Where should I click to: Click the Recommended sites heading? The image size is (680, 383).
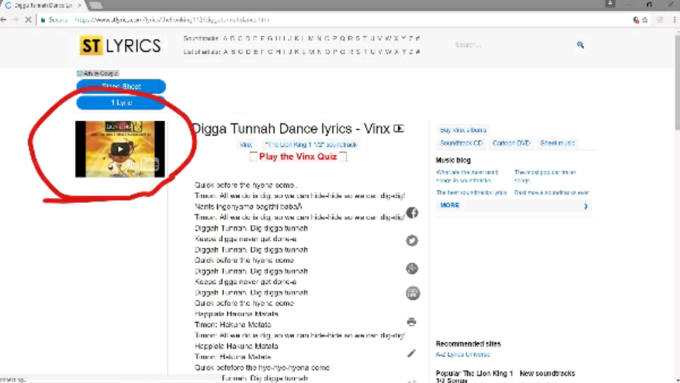click(469, 344)
